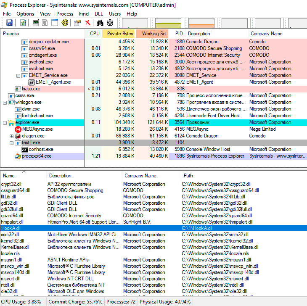Click the procexp64.exe process icon
This screenshot has height=306, width=307.
coord(18,156)
